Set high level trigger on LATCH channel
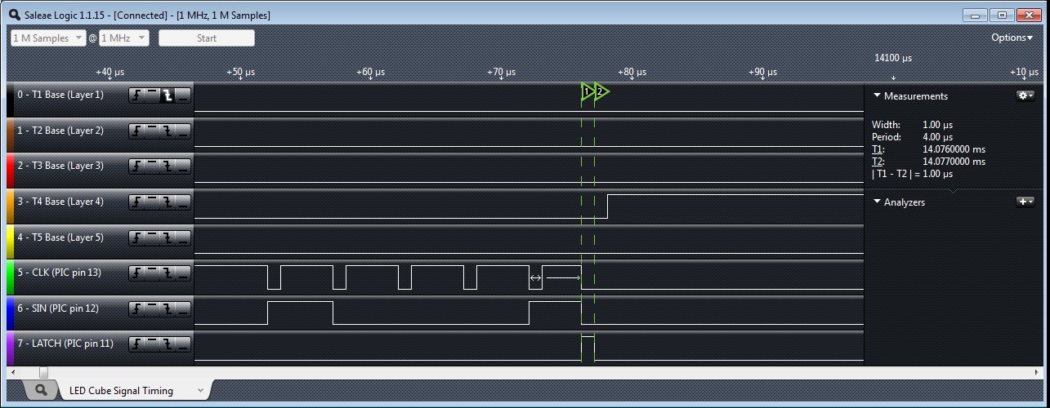The height and width of the screenshot is (408, 1050). pyautogui.click(x=152, y=344)
